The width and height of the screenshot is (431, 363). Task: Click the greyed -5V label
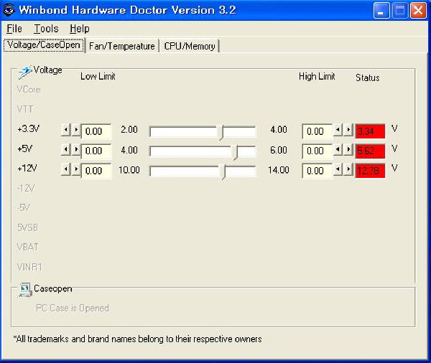[x=24, y=207]
